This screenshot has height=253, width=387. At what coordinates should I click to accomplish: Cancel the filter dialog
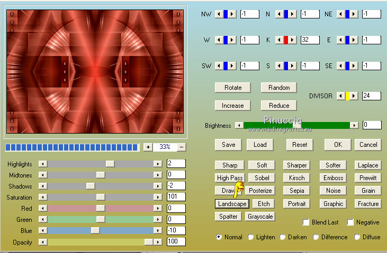(368, 145)
